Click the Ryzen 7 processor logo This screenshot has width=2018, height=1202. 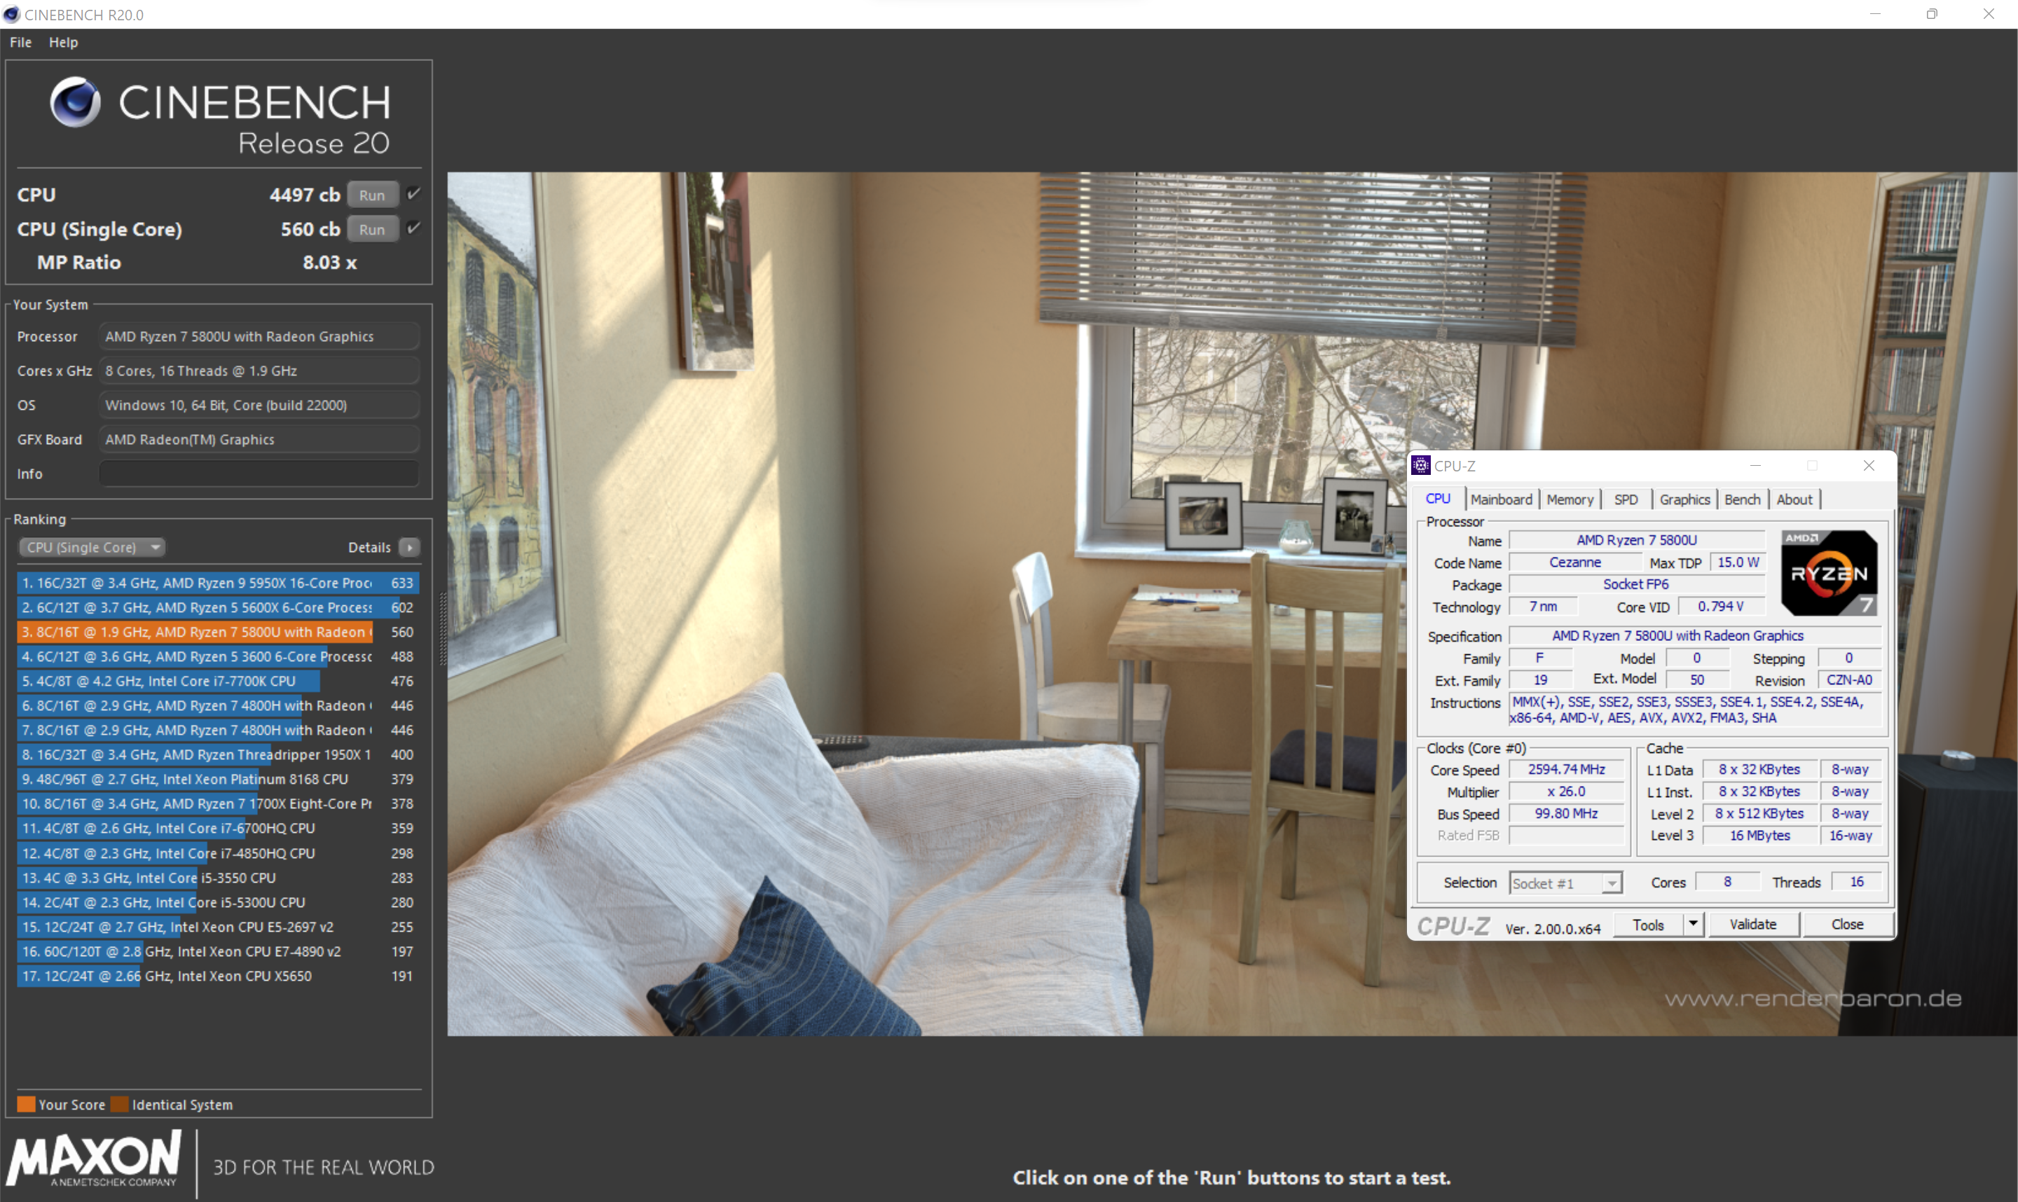tap(1828, 573)
